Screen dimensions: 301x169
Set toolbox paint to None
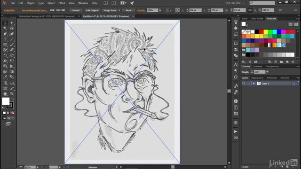(x=13, y=113)
